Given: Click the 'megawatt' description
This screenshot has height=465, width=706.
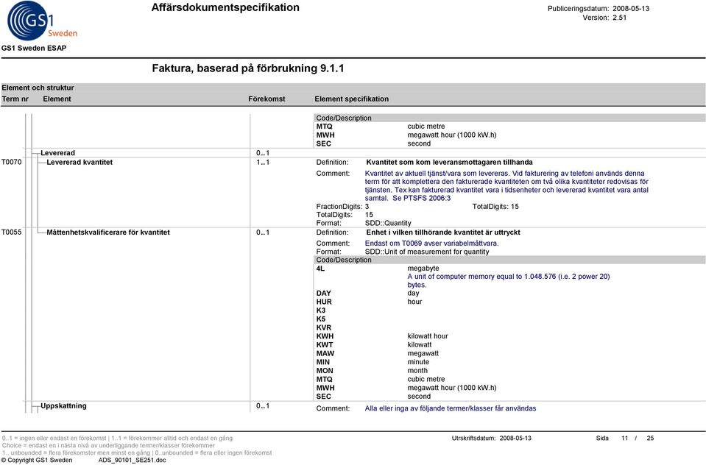Looking at the screenshot, I should click(423, 353).
